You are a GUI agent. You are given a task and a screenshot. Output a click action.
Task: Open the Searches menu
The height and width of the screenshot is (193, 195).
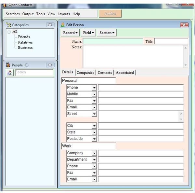[x=13, y=14]
